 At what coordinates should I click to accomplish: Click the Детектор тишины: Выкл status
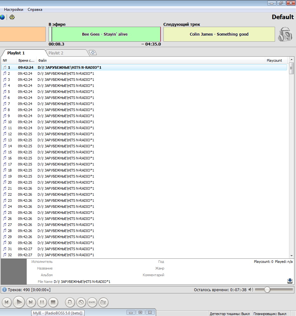click(230, 314)
